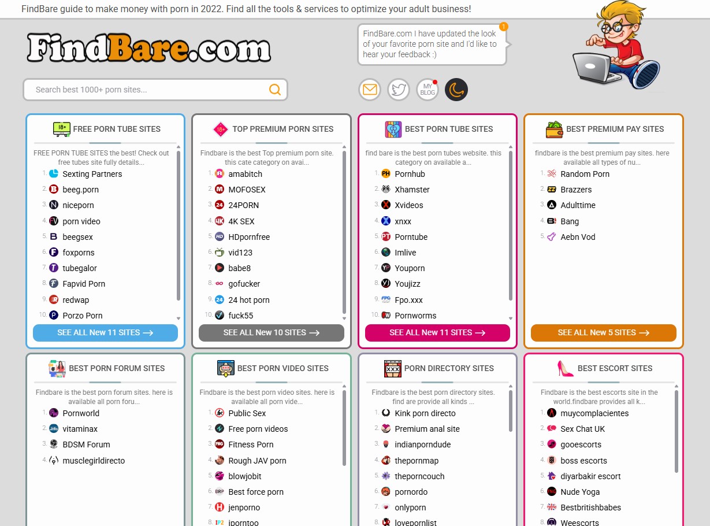Click the notification badge on the speech bubble

504,27
